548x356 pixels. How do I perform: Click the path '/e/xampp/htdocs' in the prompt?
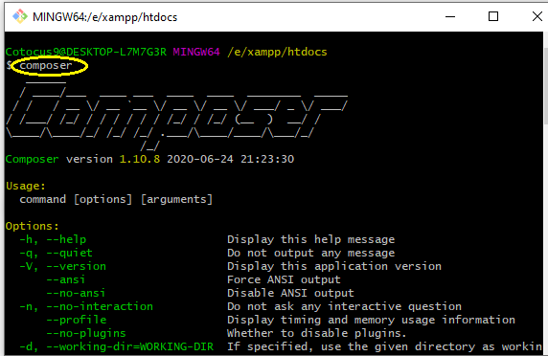[277, 52]
